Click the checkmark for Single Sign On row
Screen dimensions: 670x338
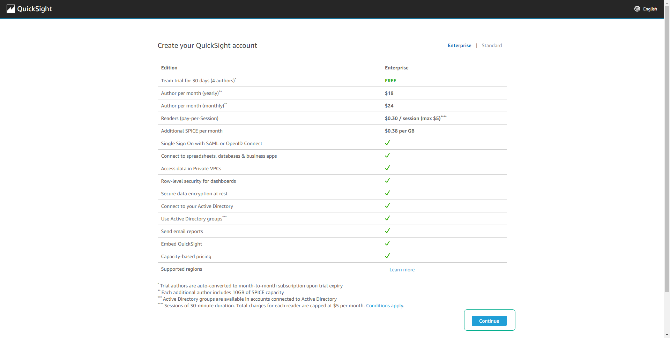coord(387,143)
